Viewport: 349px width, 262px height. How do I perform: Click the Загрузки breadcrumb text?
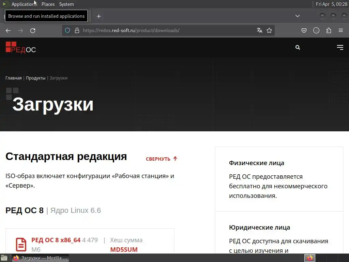pyautogui.click(x=59, y=78)
